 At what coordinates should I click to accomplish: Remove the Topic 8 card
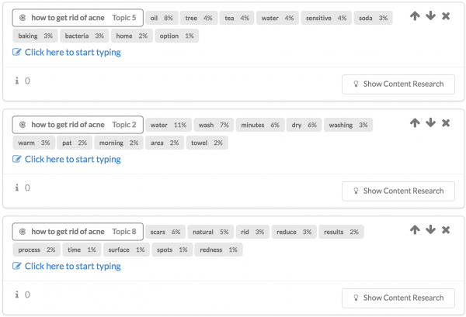446,230
